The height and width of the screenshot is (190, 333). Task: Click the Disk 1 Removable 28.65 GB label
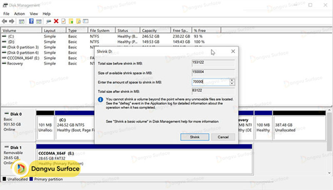tap(18, 158)
